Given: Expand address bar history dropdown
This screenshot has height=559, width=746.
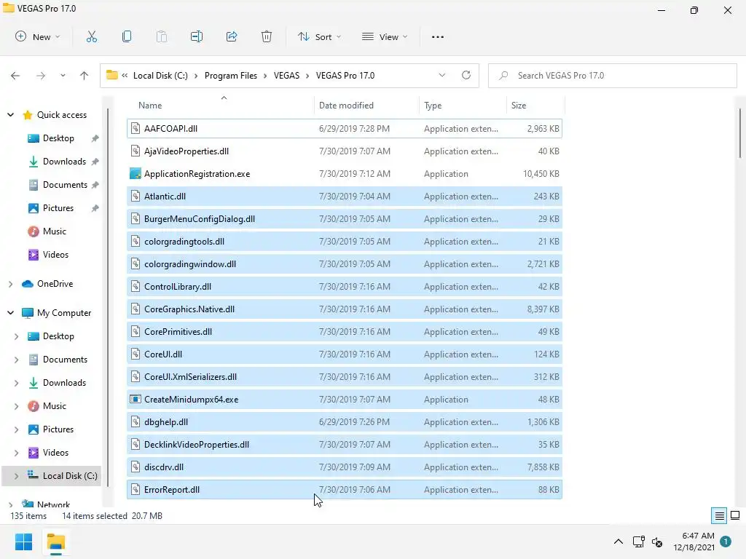Looking at the screenshot, I should (x=442, y=75).
